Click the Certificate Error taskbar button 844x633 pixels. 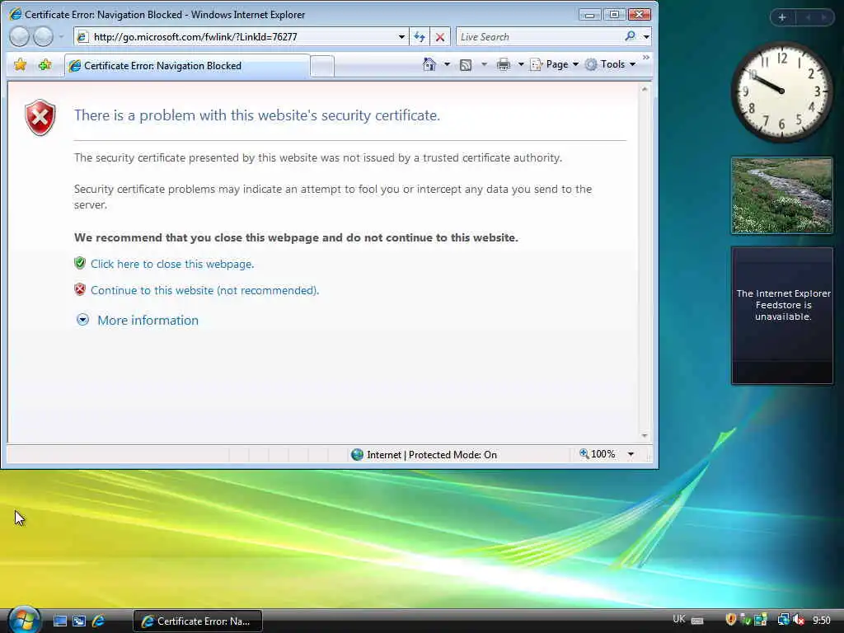pyautogui.click(x=198, y=621)
